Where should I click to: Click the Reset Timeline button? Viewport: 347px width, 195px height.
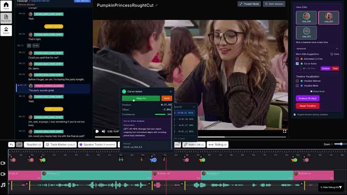(307, 106)
